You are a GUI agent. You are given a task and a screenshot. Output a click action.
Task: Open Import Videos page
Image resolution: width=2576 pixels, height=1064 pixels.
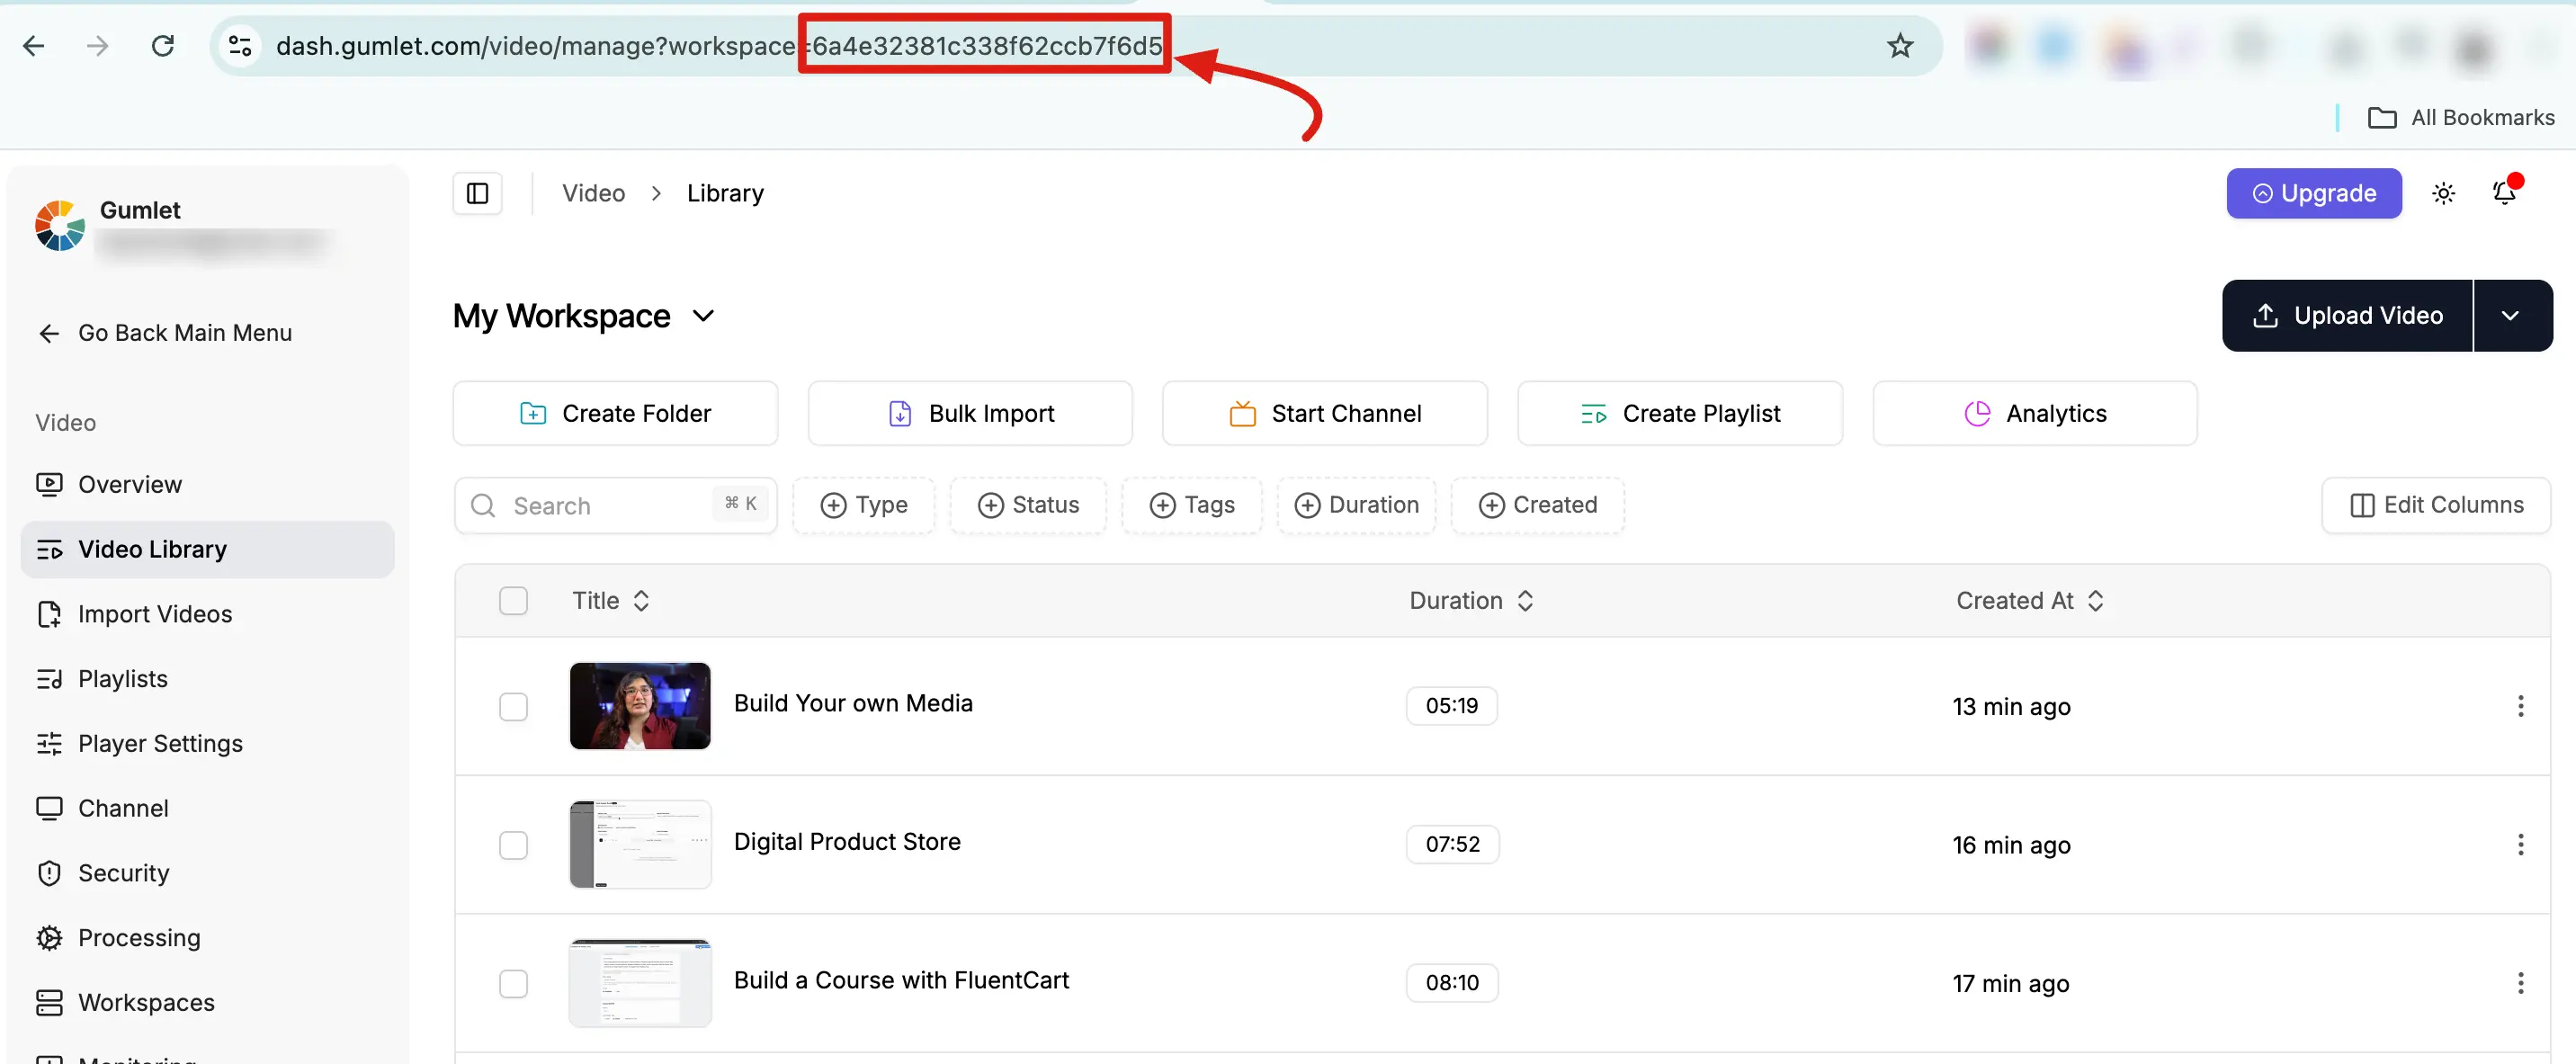pyautogui.click(x=134, y=614)
